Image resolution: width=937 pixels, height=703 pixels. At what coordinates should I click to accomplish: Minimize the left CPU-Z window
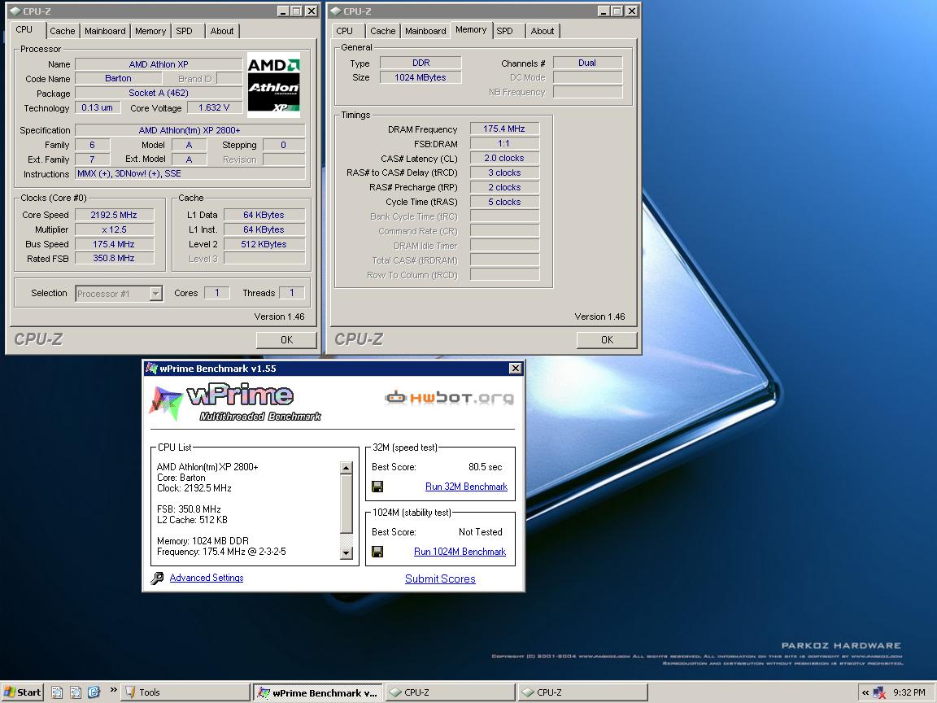pos(283,11)
